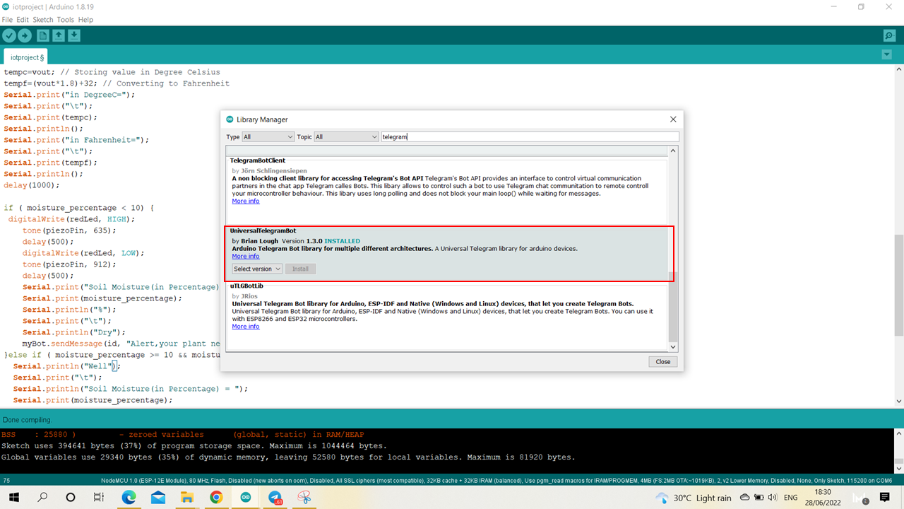The height and width of the screenshot is (509, 904).
Task: Click the Install button for UniversalTelegramBot
Action: [300, 269]
